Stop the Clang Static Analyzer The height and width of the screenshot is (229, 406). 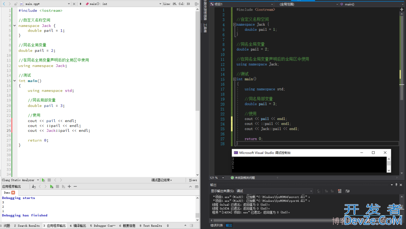point(49,180)
